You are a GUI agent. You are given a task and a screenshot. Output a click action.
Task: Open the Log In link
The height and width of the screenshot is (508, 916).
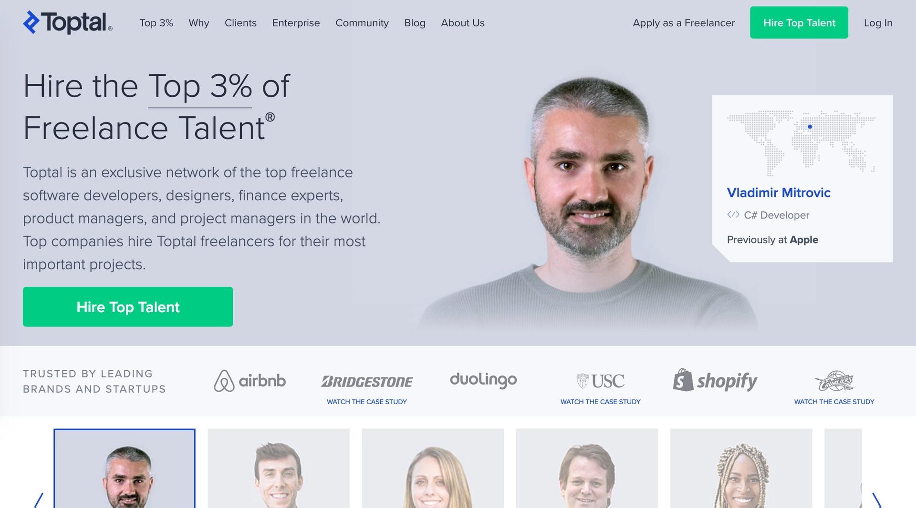click(878, 23)
